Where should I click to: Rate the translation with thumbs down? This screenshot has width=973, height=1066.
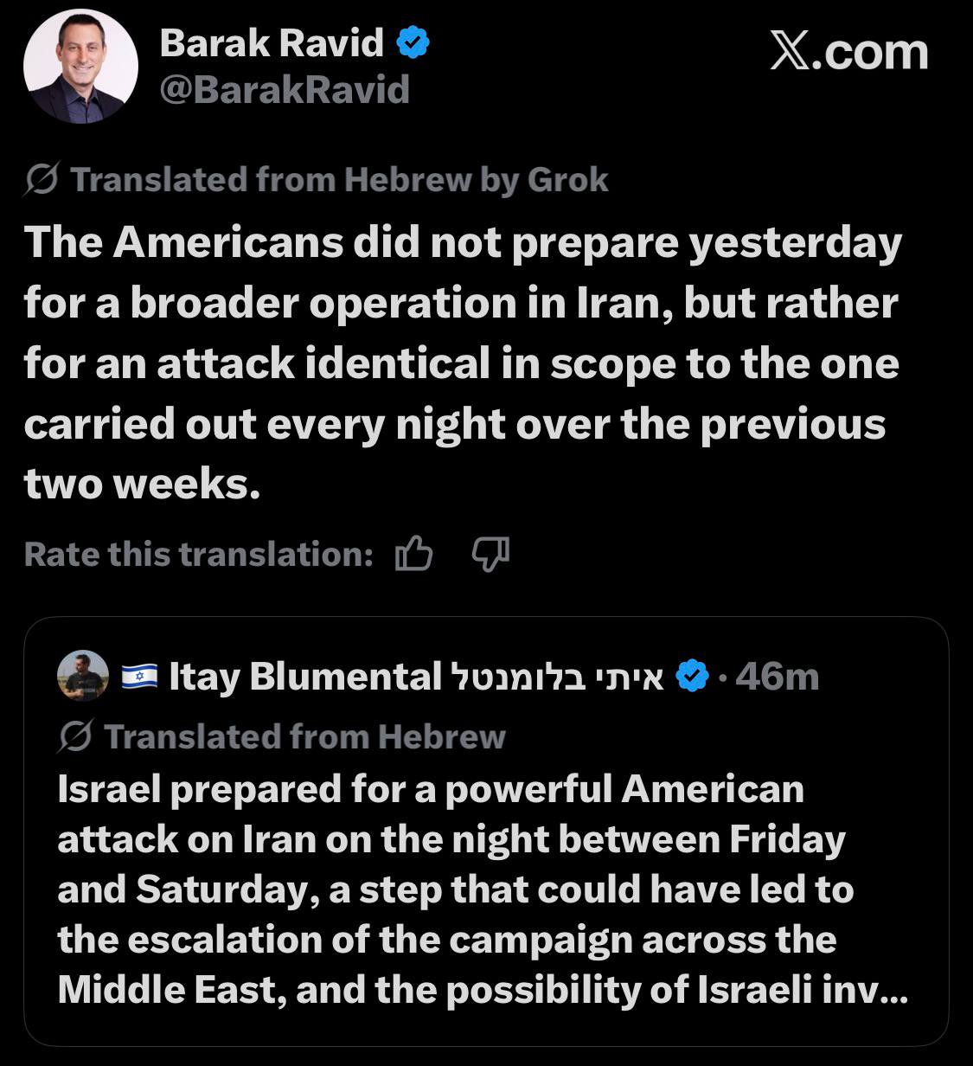[490, 554]
